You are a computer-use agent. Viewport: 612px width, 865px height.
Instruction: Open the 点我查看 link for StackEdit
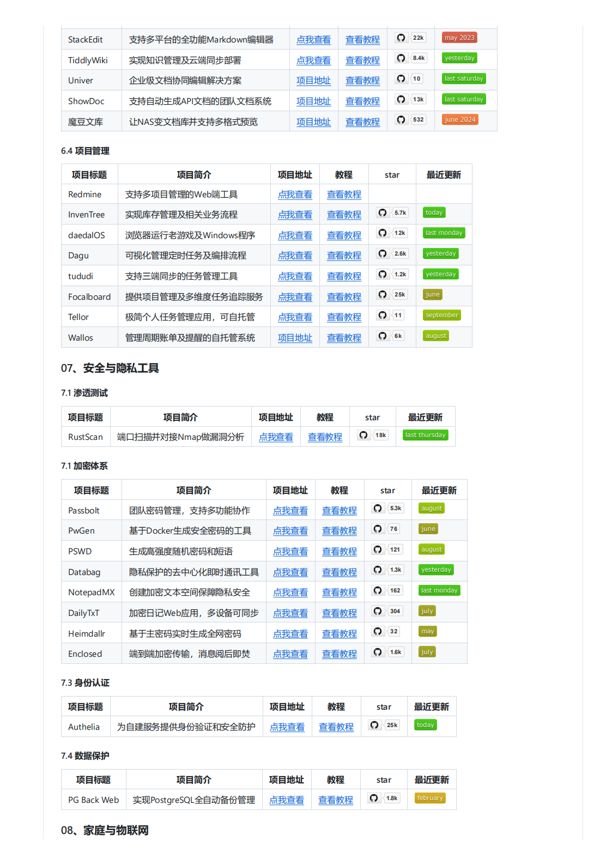click(313, 40)
